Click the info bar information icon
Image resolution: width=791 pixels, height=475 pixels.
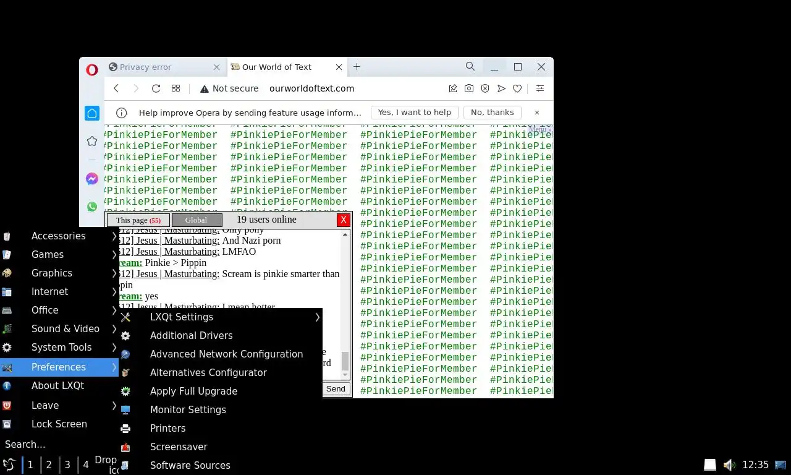point(122,113)
